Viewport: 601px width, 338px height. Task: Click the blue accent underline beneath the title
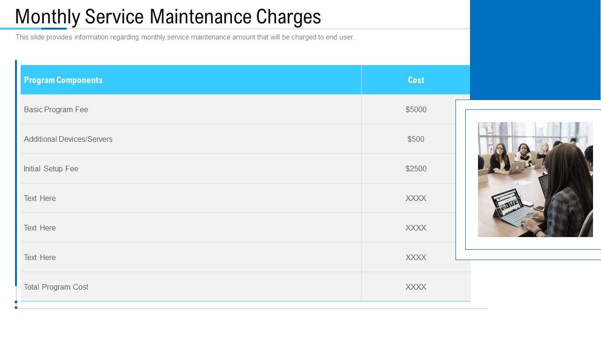(x=34, y=29)
